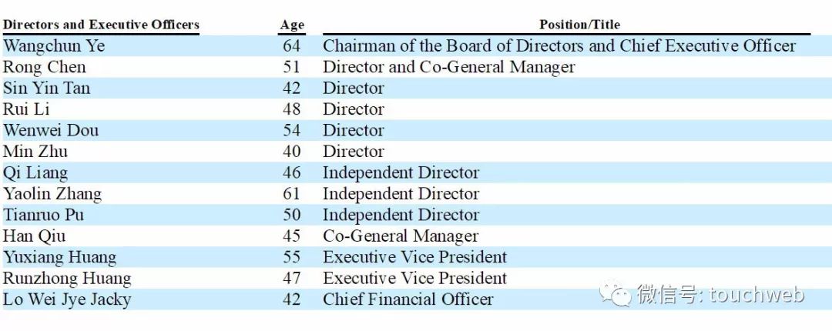832x331 pixels.
Task: Click Runzhong Huang in the name column
Action: [67, 279]
